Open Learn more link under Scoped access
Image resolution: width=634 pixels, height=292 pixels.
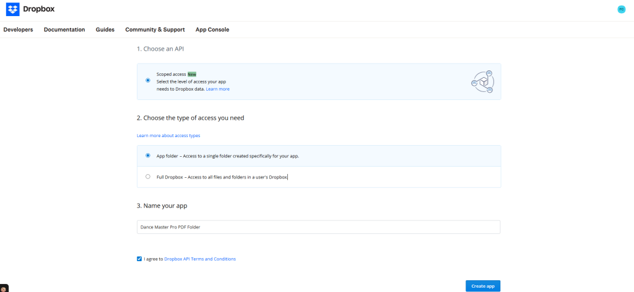click(x=217, y=89)
